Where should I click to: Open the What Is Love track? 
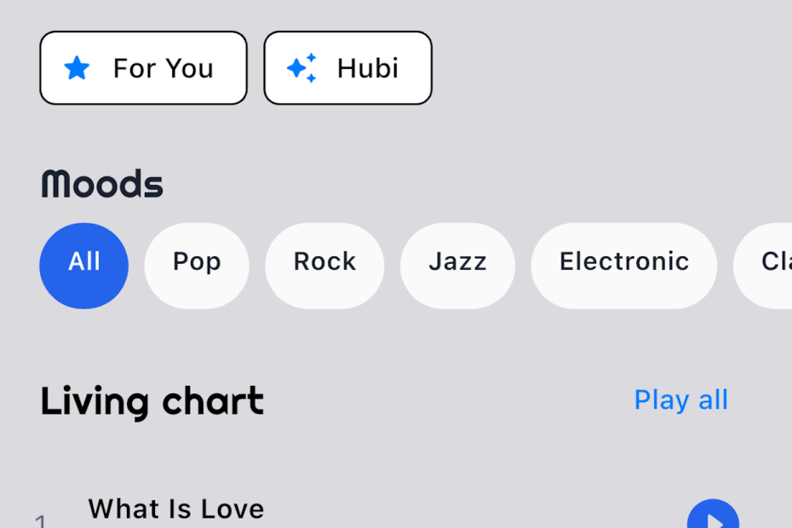(175, 508)
